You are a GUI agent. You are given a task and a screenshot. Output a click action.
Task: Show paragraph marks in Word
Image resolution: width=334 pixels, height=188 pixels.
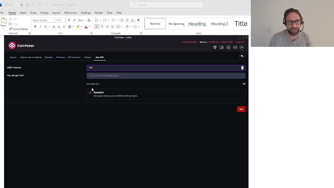138,20
